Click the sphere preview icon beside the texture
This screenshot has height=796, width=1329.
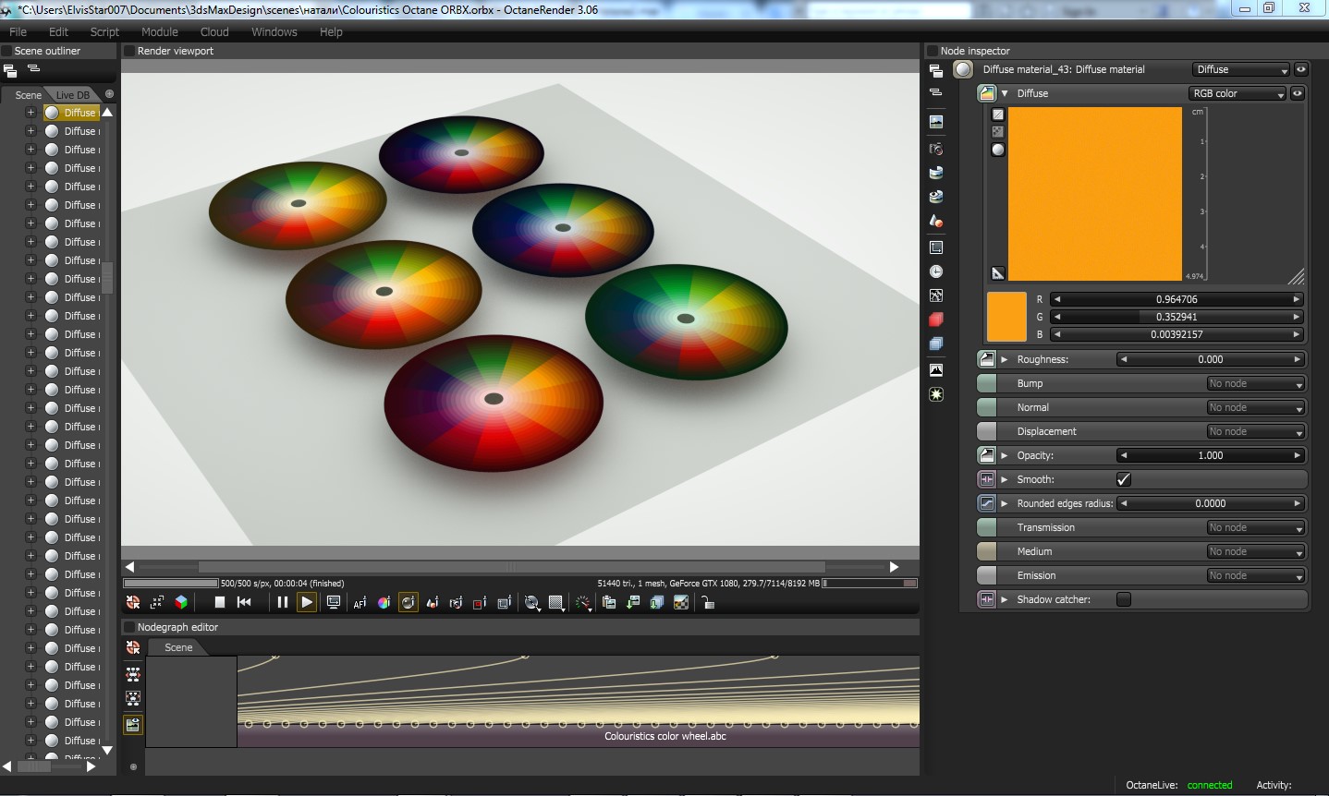tap(998, 150)
